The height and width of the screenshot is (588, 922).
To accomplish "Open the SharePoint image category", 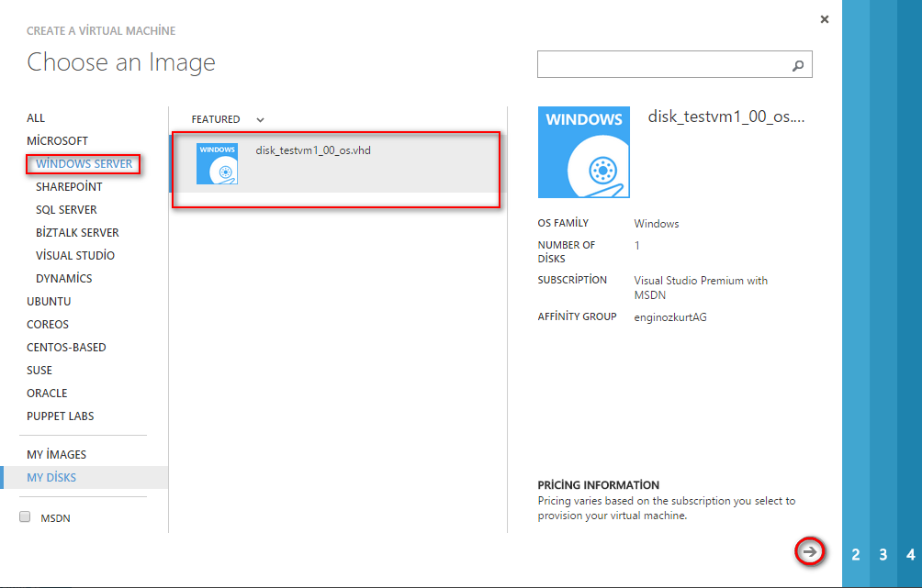I will tap(69, 187).
